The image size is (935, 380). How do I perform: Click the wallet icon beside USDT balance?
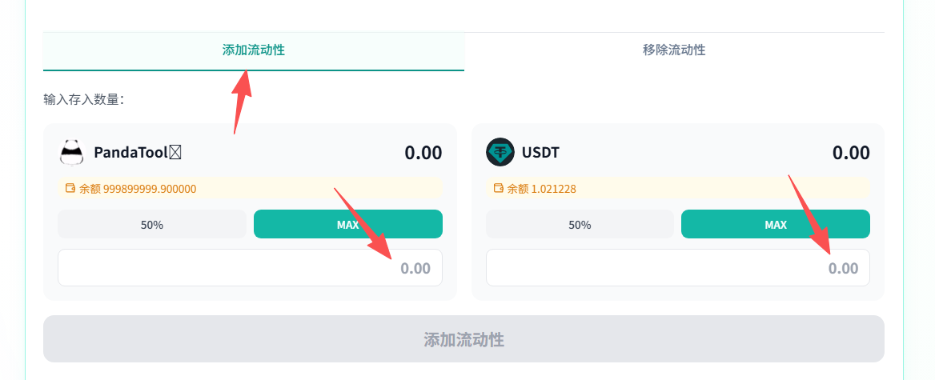pos(499,189)
